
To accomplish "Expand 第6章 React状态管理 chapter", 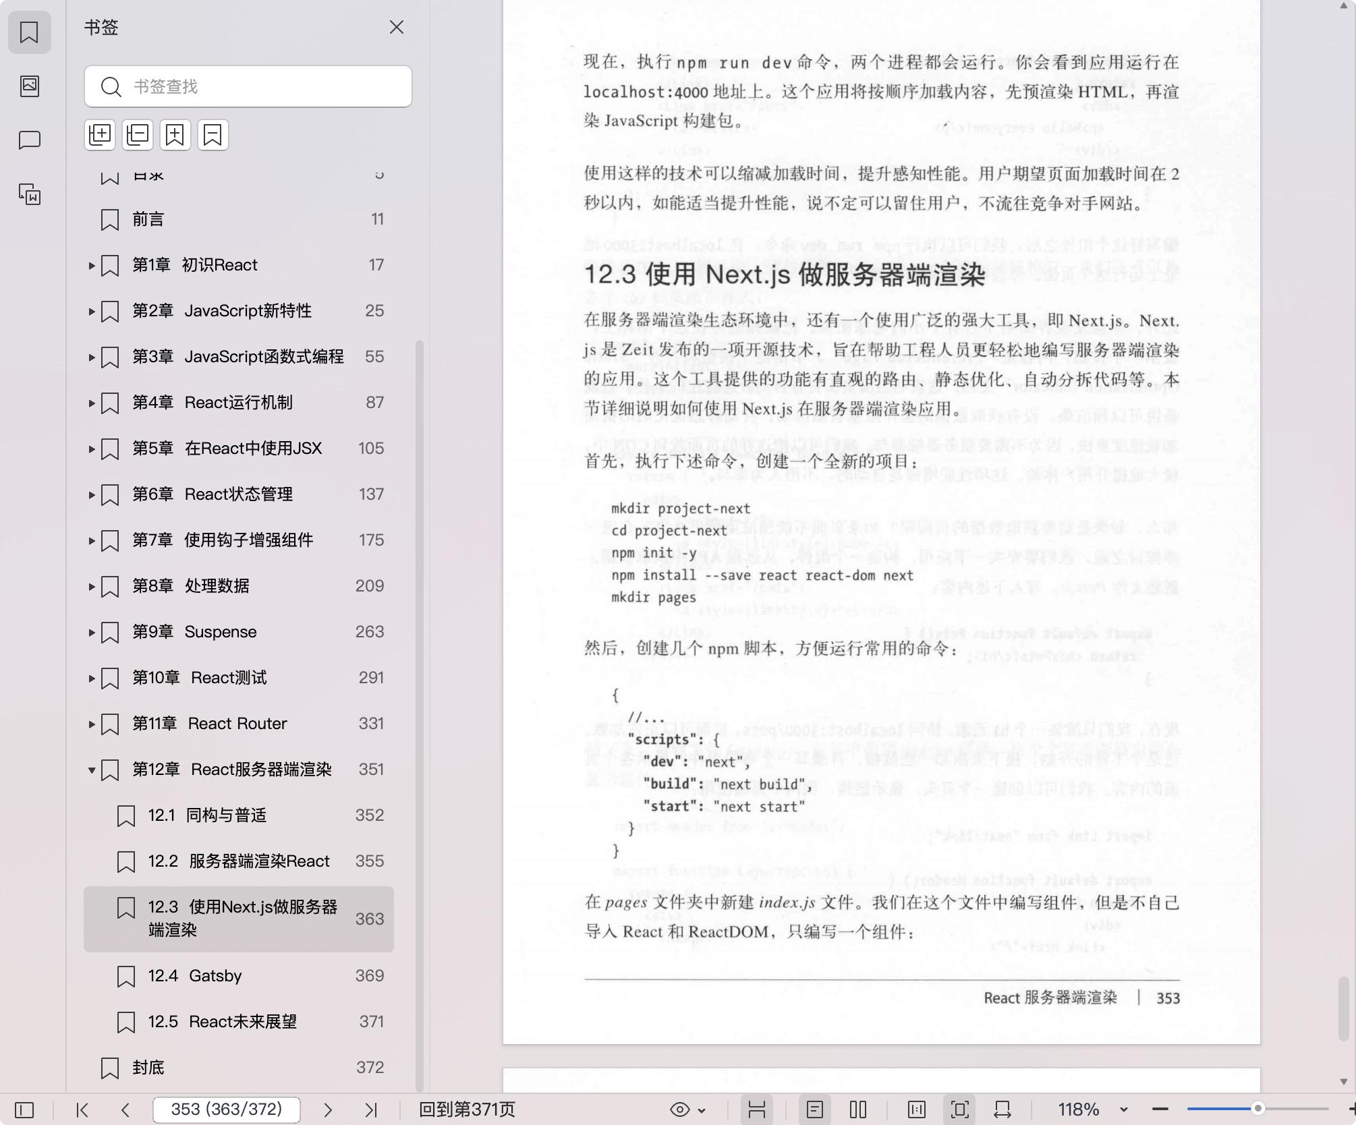I will click(92, 495).
